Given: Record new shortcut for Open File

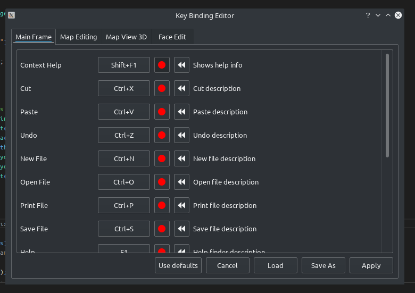Looking at the screenshot, I should pyautogui.click(x=162, y=182).
